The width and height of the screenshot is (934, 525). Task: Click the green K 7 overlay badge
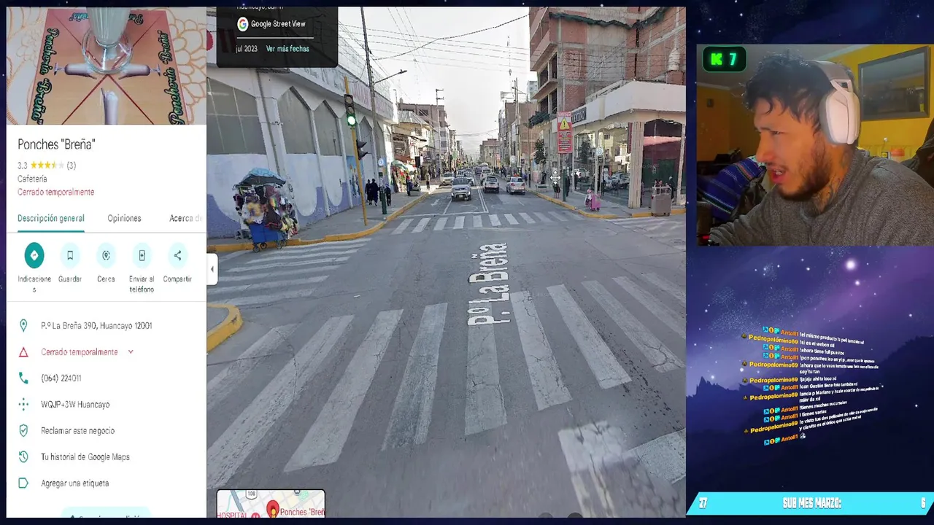pos(725,60)
